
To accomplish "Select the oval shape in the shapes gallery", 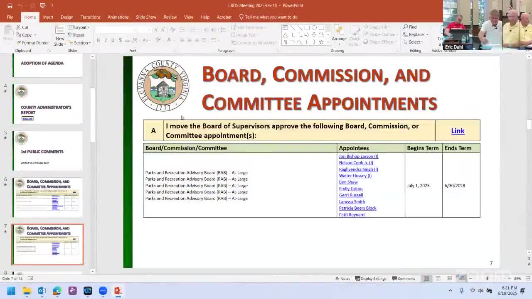I will (314, 27).
